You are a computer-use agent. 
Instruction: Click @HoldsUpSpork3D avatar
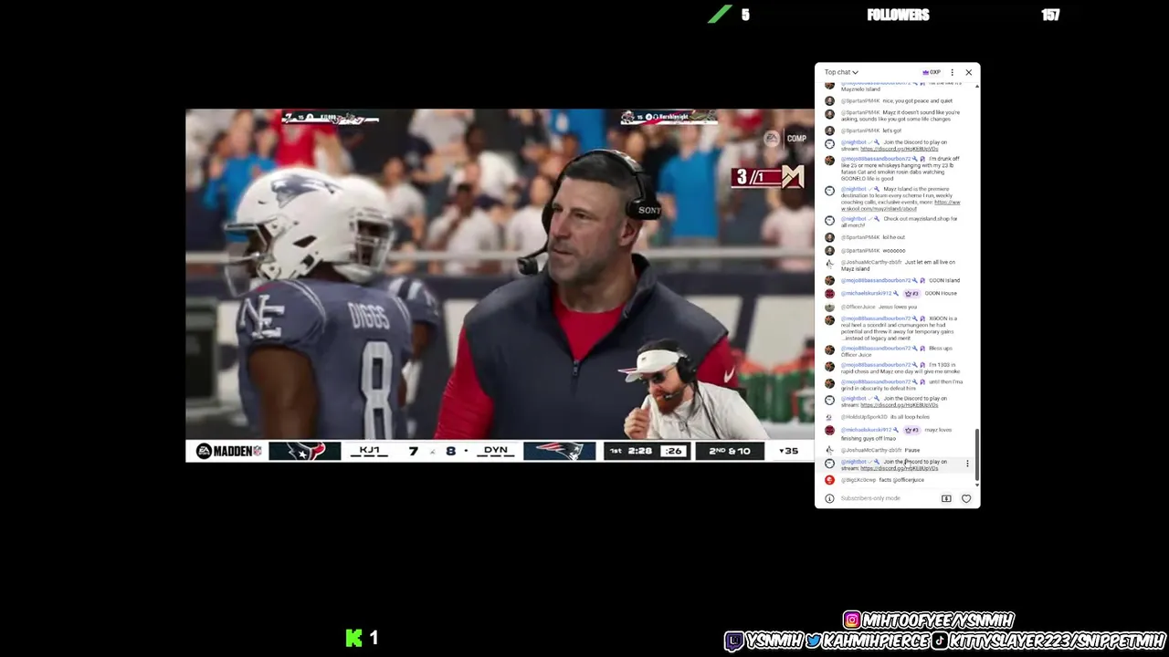829,417
